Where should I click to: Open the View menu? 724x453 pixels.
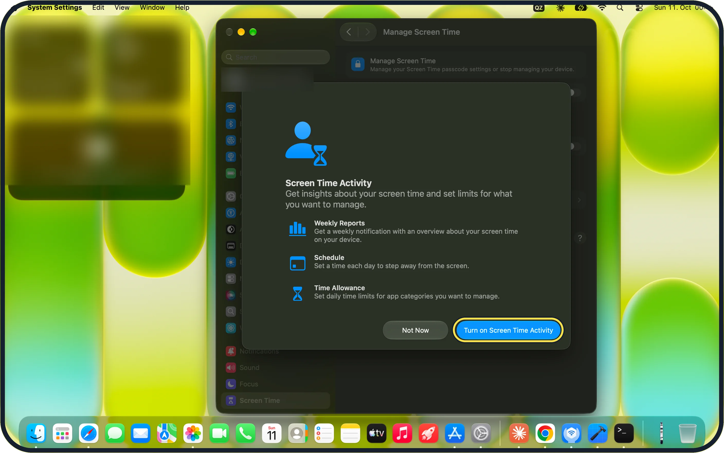coord(122,7)
